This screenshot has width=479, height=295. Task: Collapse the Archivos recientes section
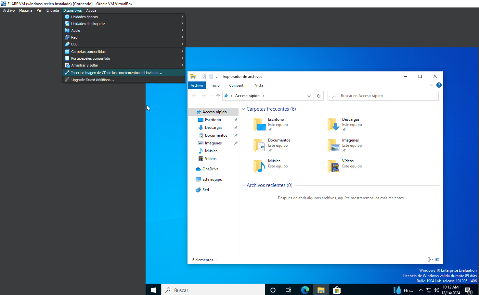coord(243,185)
